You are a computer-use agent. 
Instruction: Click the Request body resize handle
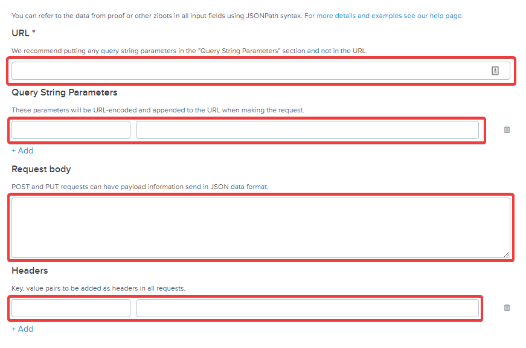(507, 254)
